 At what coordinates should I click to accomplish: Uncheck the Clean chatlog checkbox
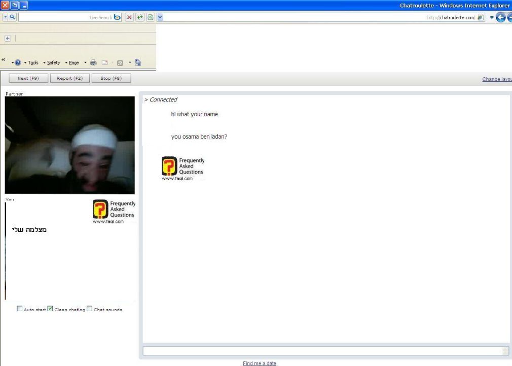(x=50, y=309)
